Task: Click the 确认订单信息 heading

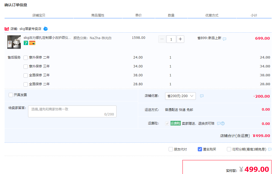Action: 16,5
